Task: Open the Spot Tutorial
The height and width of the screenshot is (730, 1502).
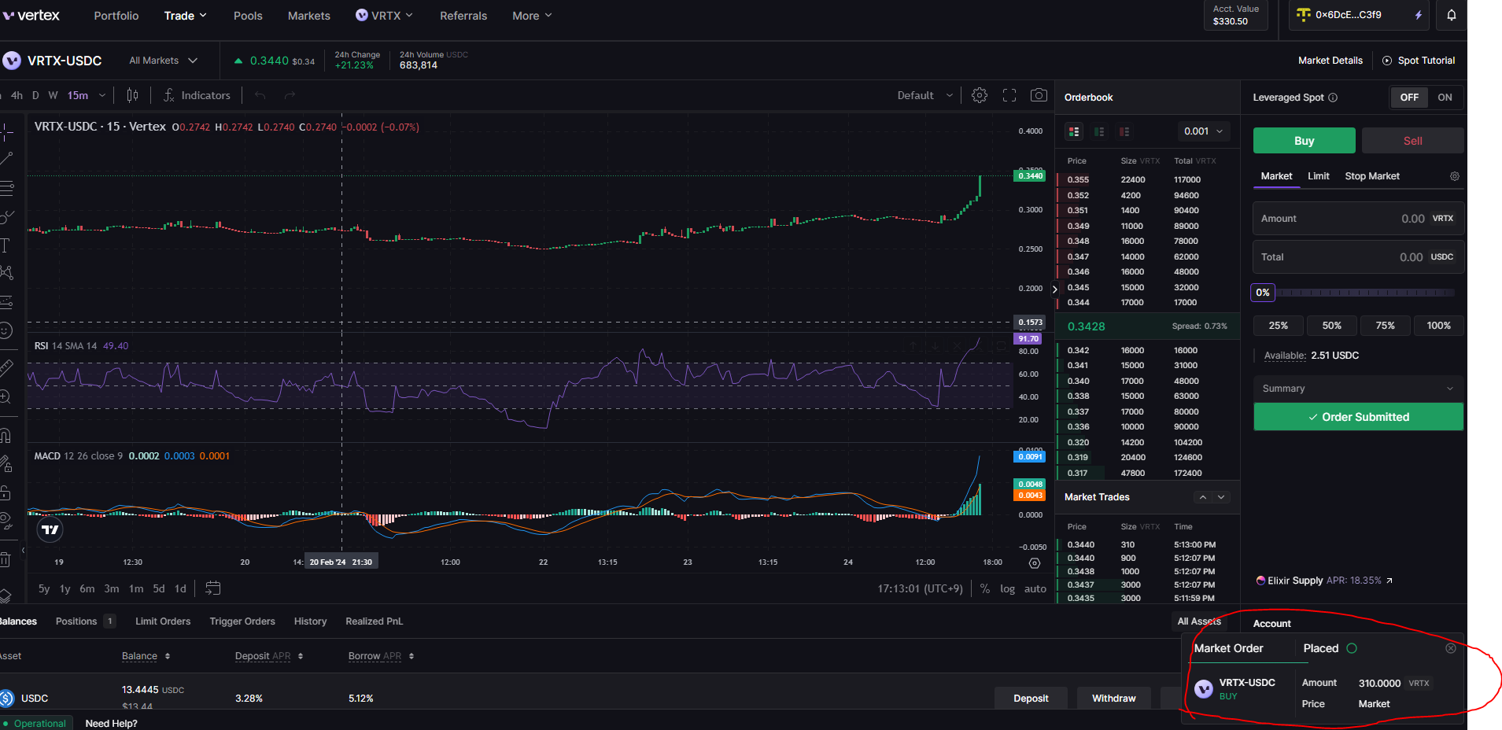Action: 1419,61
